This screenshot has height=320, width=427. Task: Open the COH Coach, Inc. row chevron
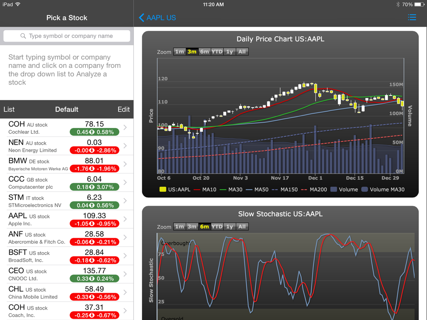pyautogui.click(x=125, y=311)
